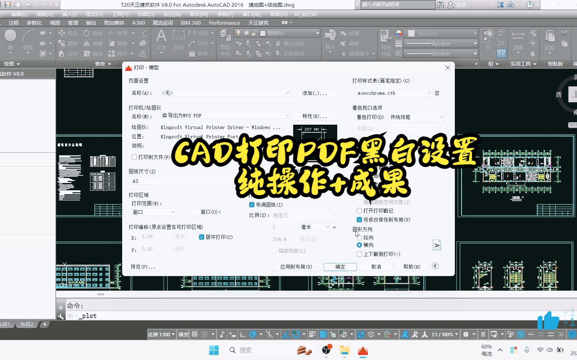The height and width of the screenshot is (360, 577).
Task: Open the page setup name dropdown
Action: click(226, 93)
